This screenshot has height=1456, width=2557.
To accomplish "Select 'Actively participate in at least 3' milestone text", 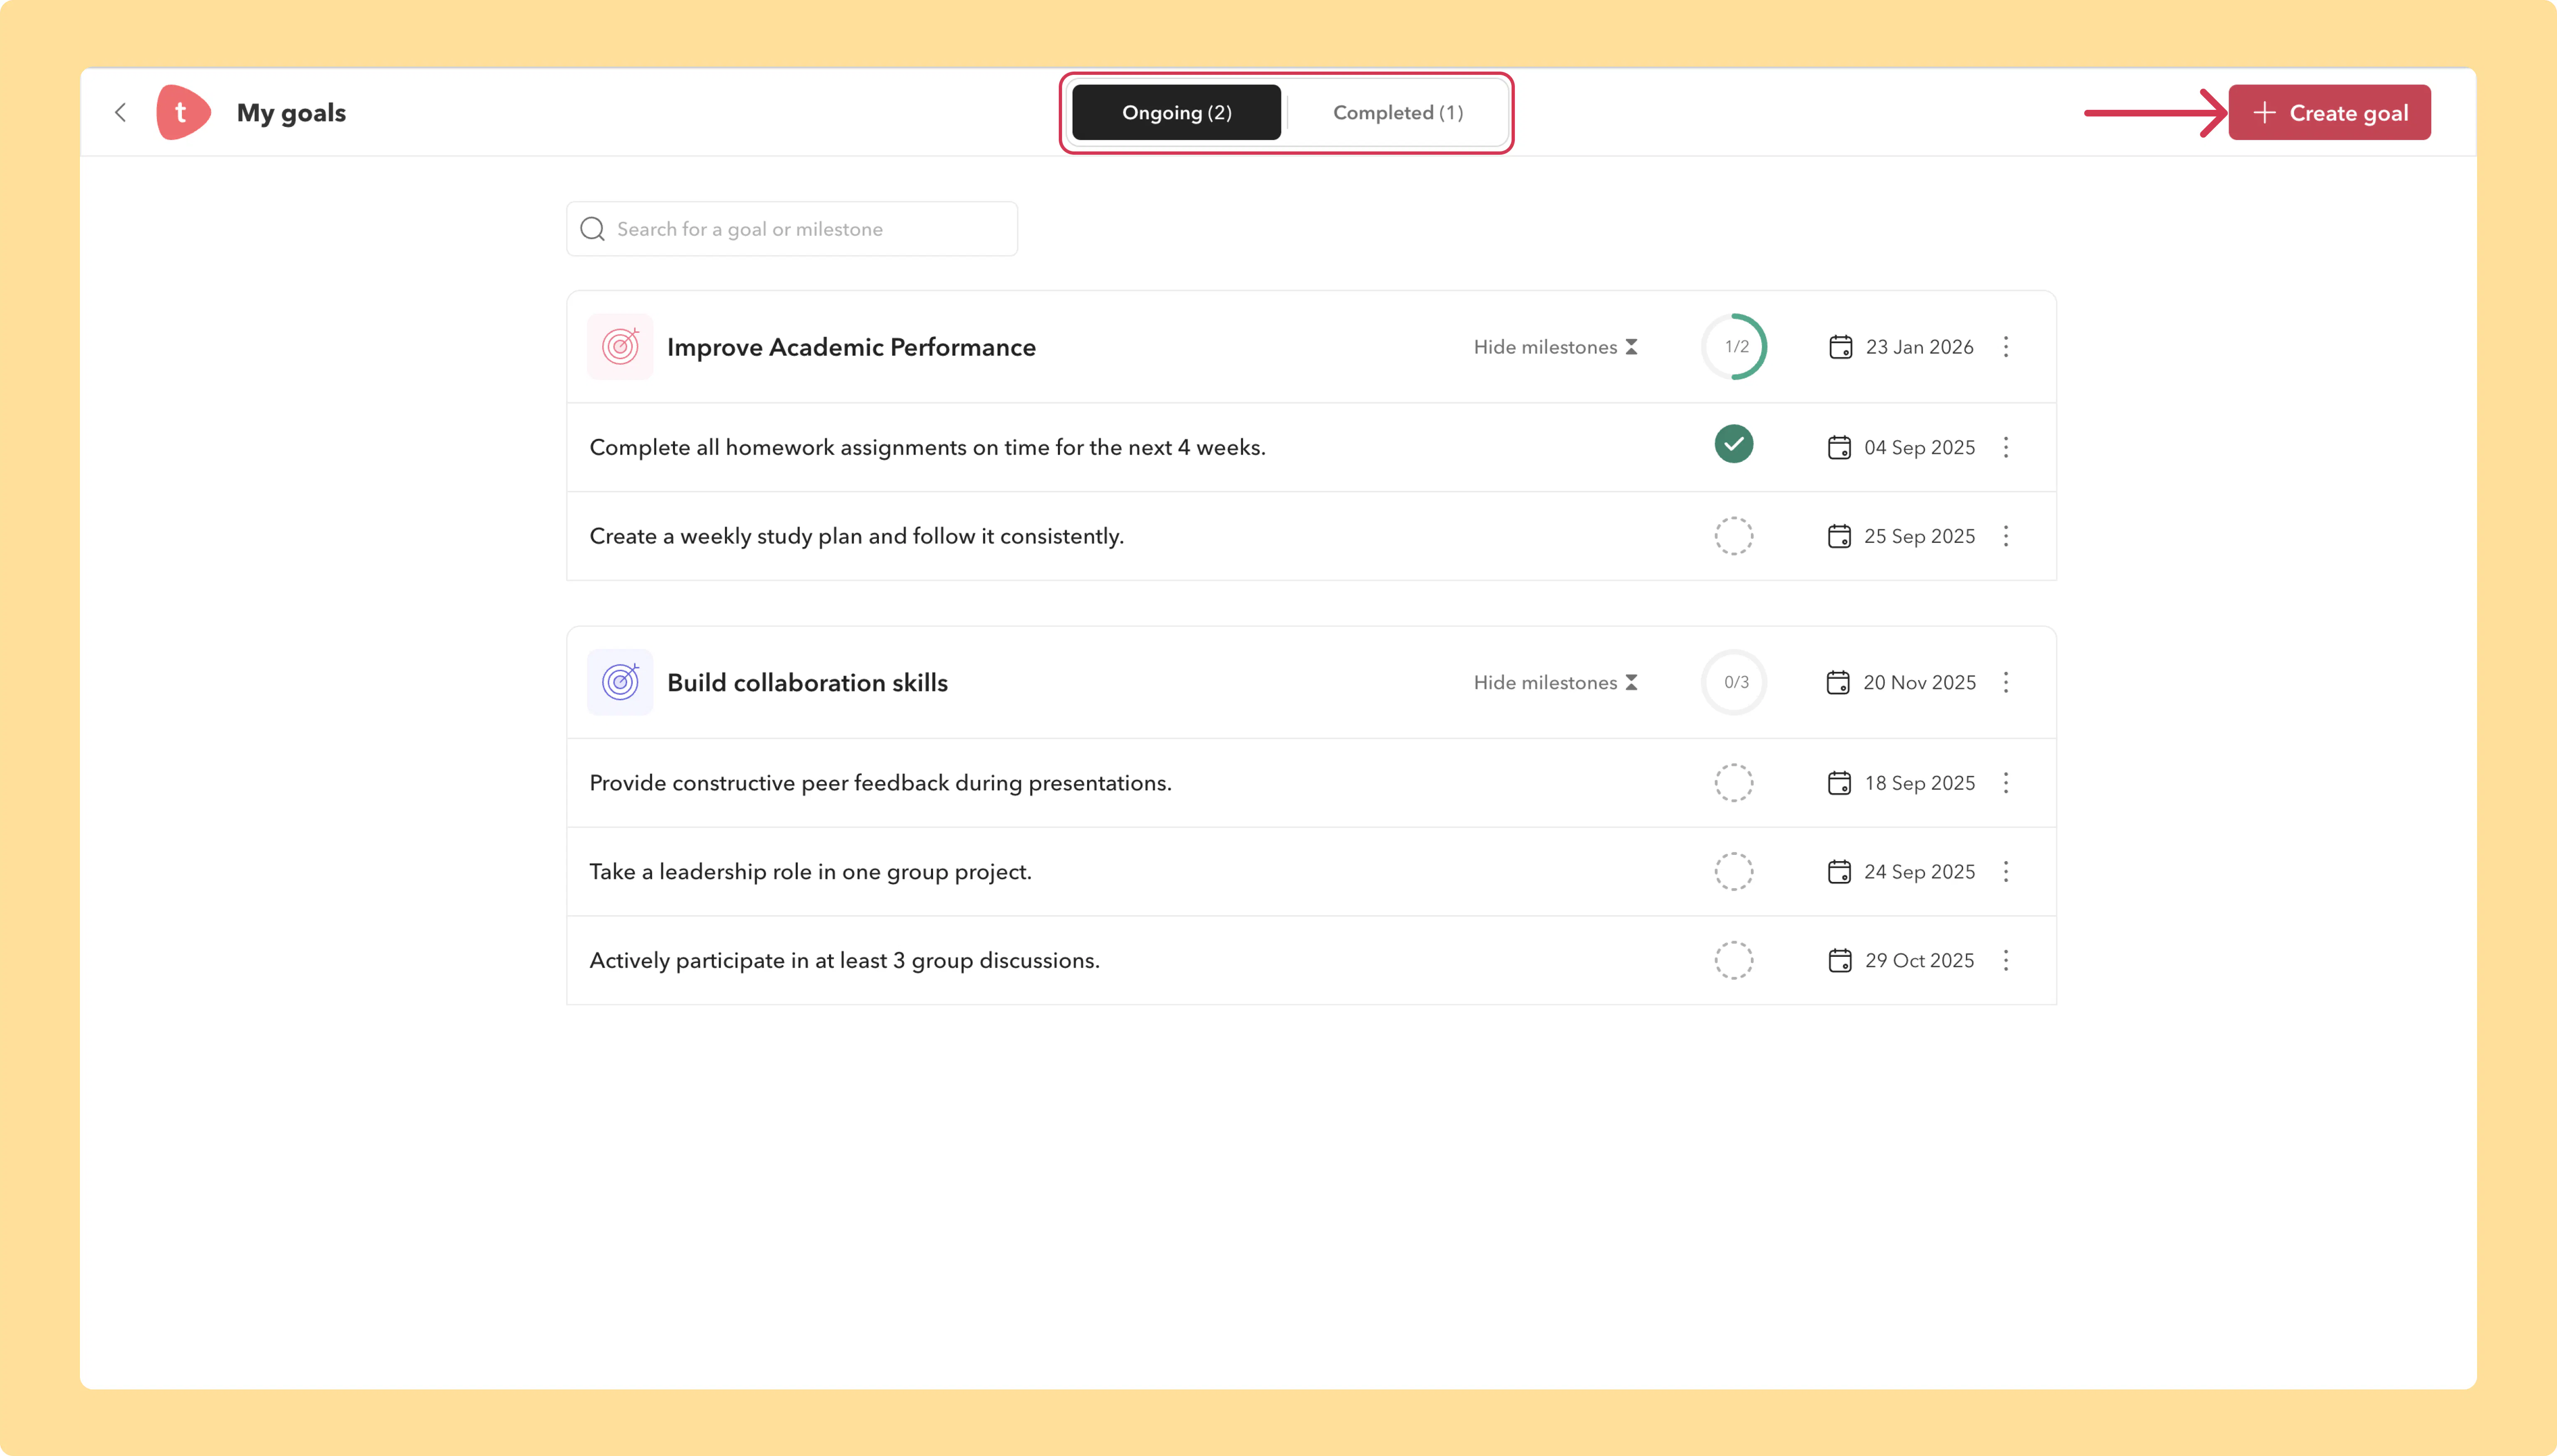I will 844,960.
